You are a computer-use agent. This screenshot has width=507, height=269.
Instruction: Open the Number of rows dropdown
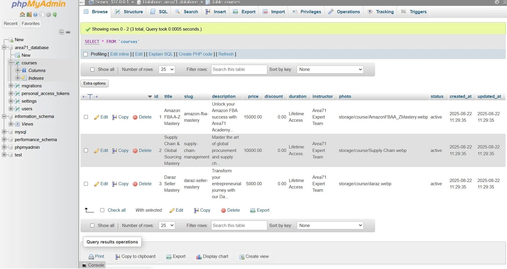click(167, 69)
